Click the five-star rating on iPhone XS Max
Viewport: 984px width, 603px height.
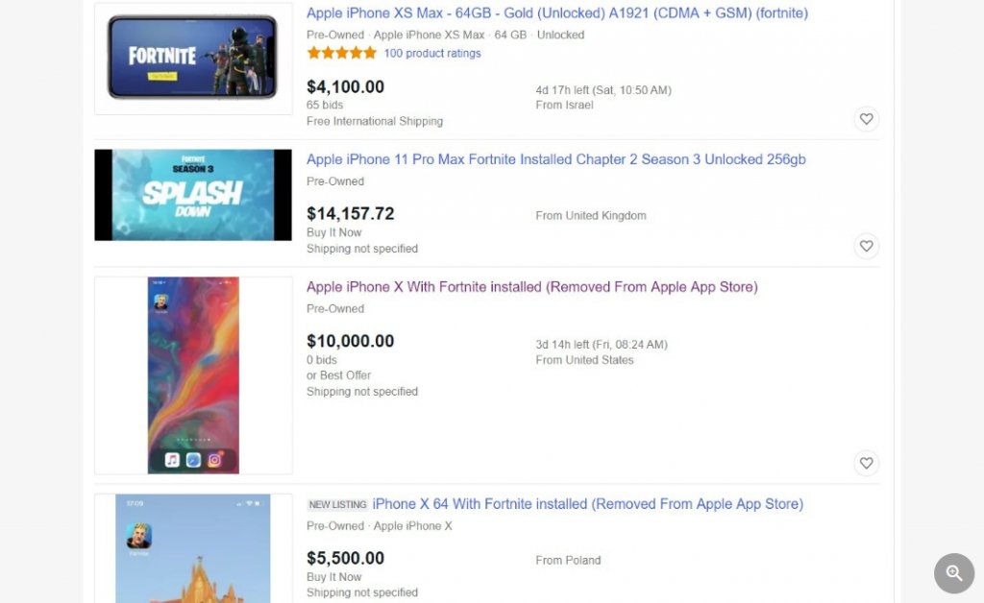click(x=341, y=54)
